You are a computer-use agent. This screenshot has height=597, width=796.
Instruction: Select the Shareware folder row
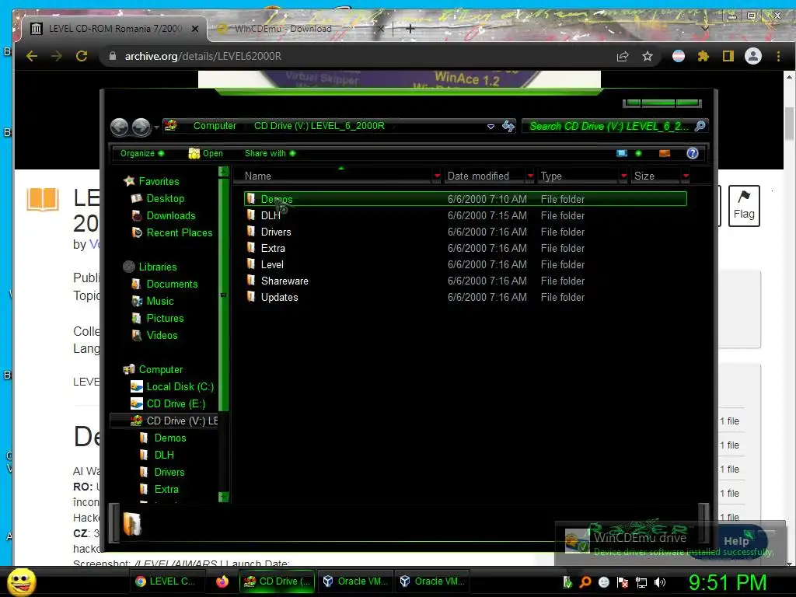point(465,281)
